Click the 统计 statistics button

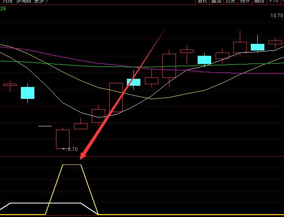coord(245,2)
